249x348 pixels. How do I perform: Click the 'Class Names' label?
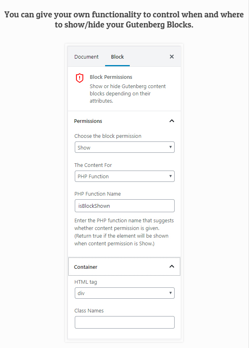[x=89, y=310]
